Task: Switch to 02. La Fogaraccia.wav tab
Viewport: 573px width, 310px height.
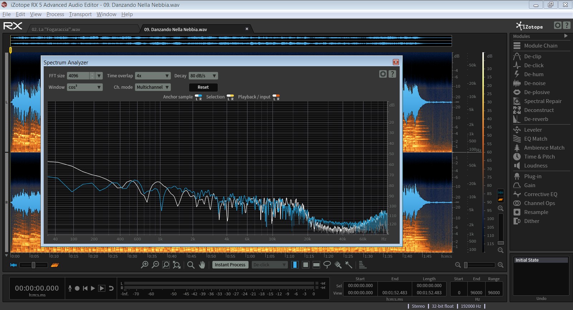Action: [56, 29]
